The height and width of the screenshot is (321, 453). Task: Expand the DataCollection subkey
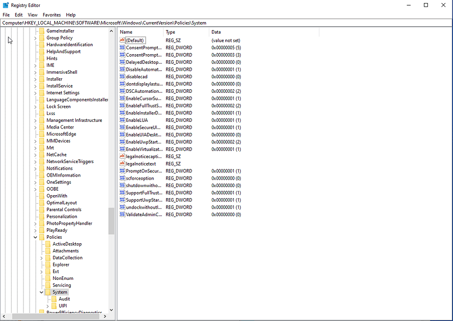coord(42,257)
